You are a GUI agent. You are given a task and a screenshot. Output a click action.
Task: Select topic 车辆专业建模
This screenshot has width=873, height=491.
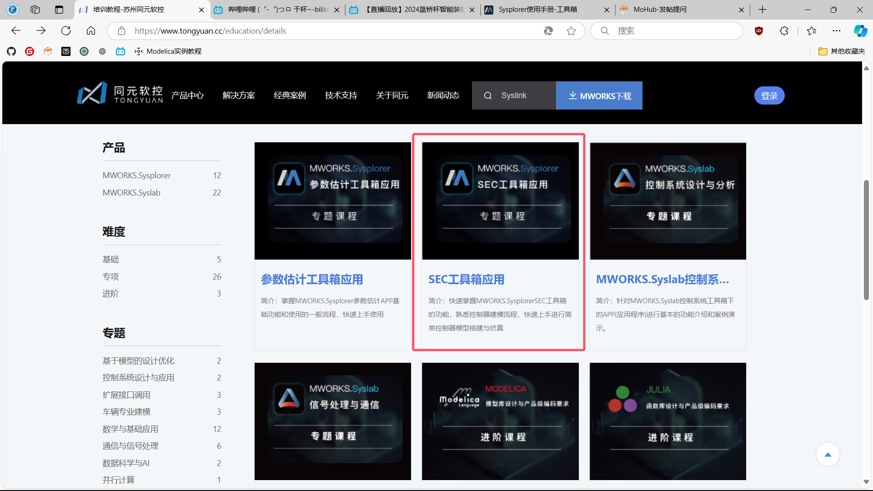tap(161, 412)
